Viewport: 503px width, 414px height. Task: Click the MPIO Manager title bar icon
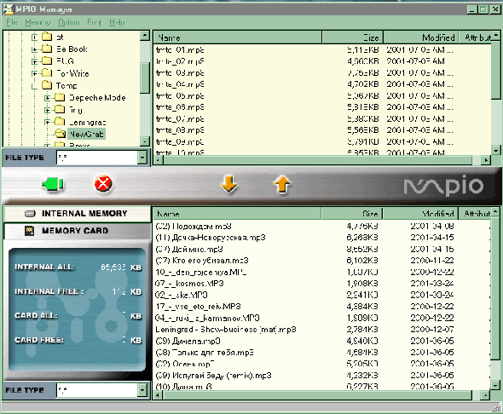coord(8,9)
